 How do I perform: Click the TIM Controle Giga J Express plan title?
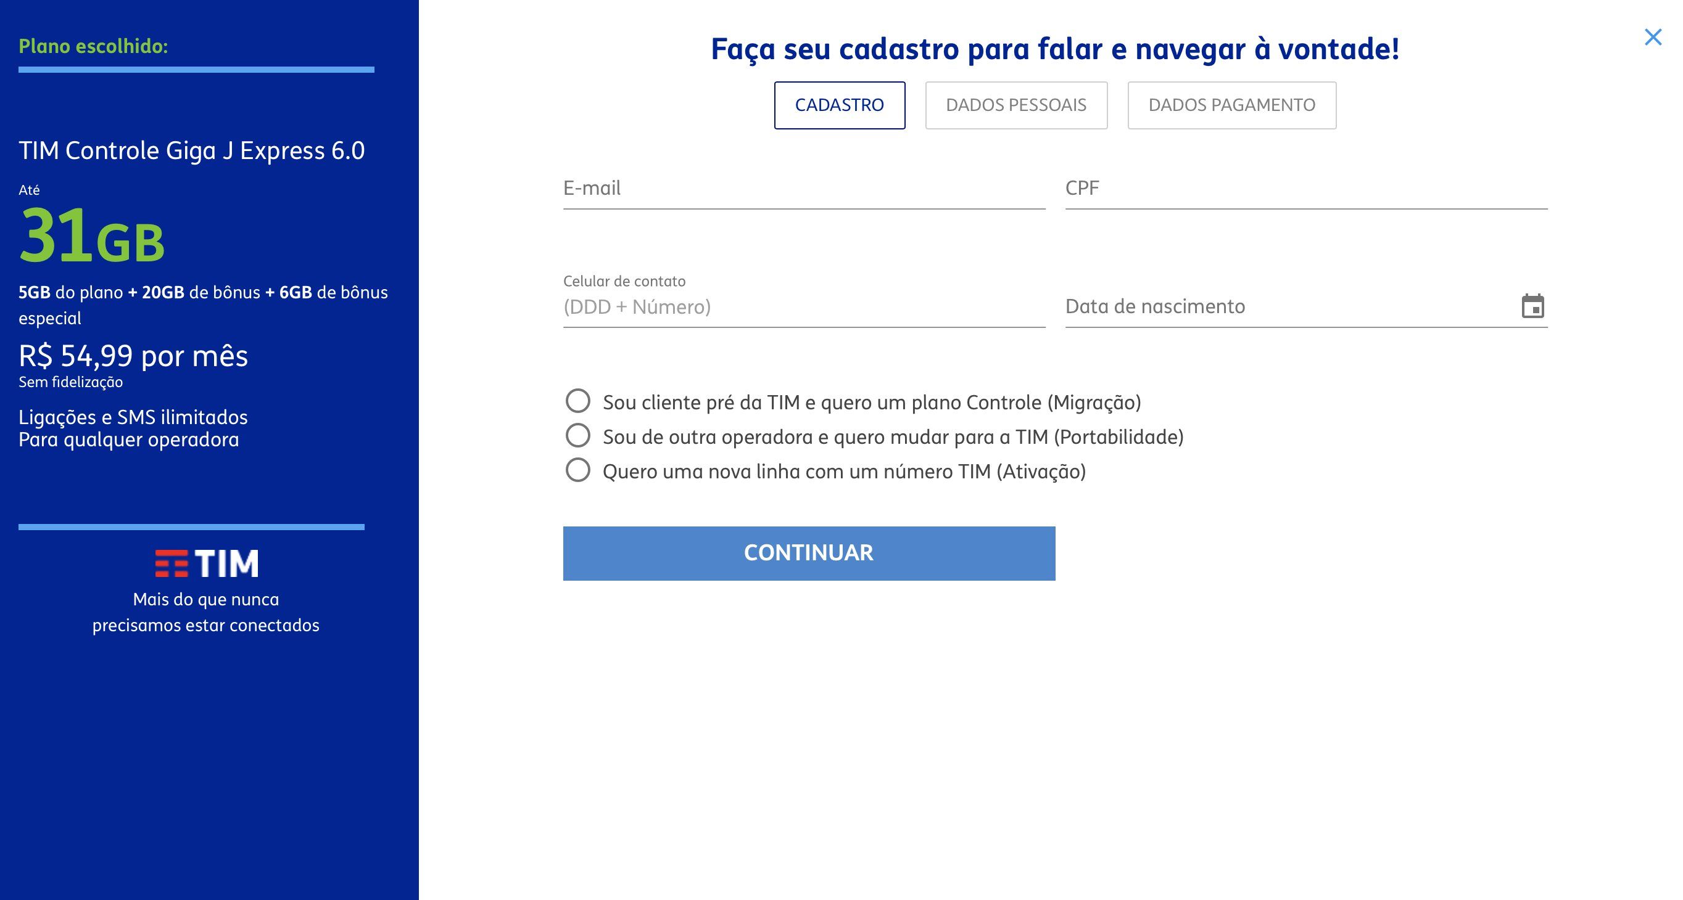coord(191,151)
